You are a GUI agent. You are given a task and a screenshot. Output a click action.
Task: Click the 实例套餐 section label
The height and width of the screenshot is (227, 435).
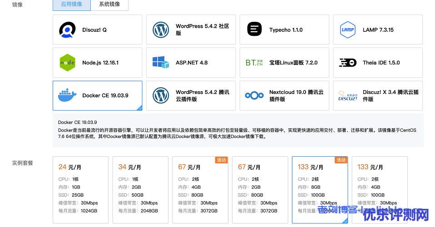coord(22,163)
